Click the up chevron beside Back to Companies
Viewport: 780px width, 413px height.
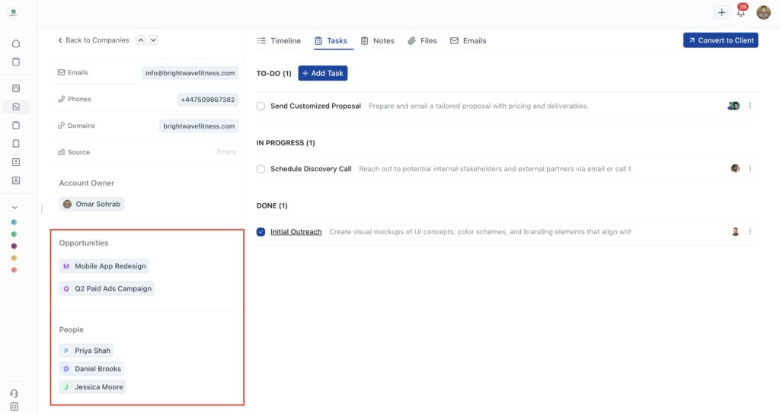click(x=140, y=40)
